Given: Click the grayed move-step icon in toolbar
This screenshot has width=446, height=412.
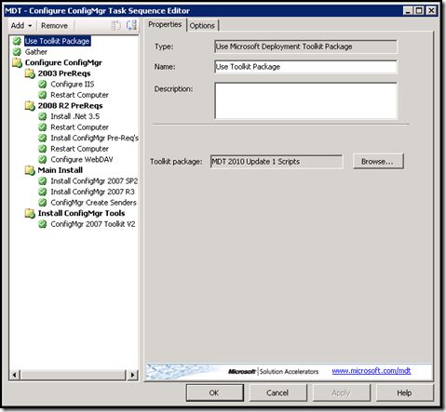Looking at the screenshot, I should click(x=115, y=25).
